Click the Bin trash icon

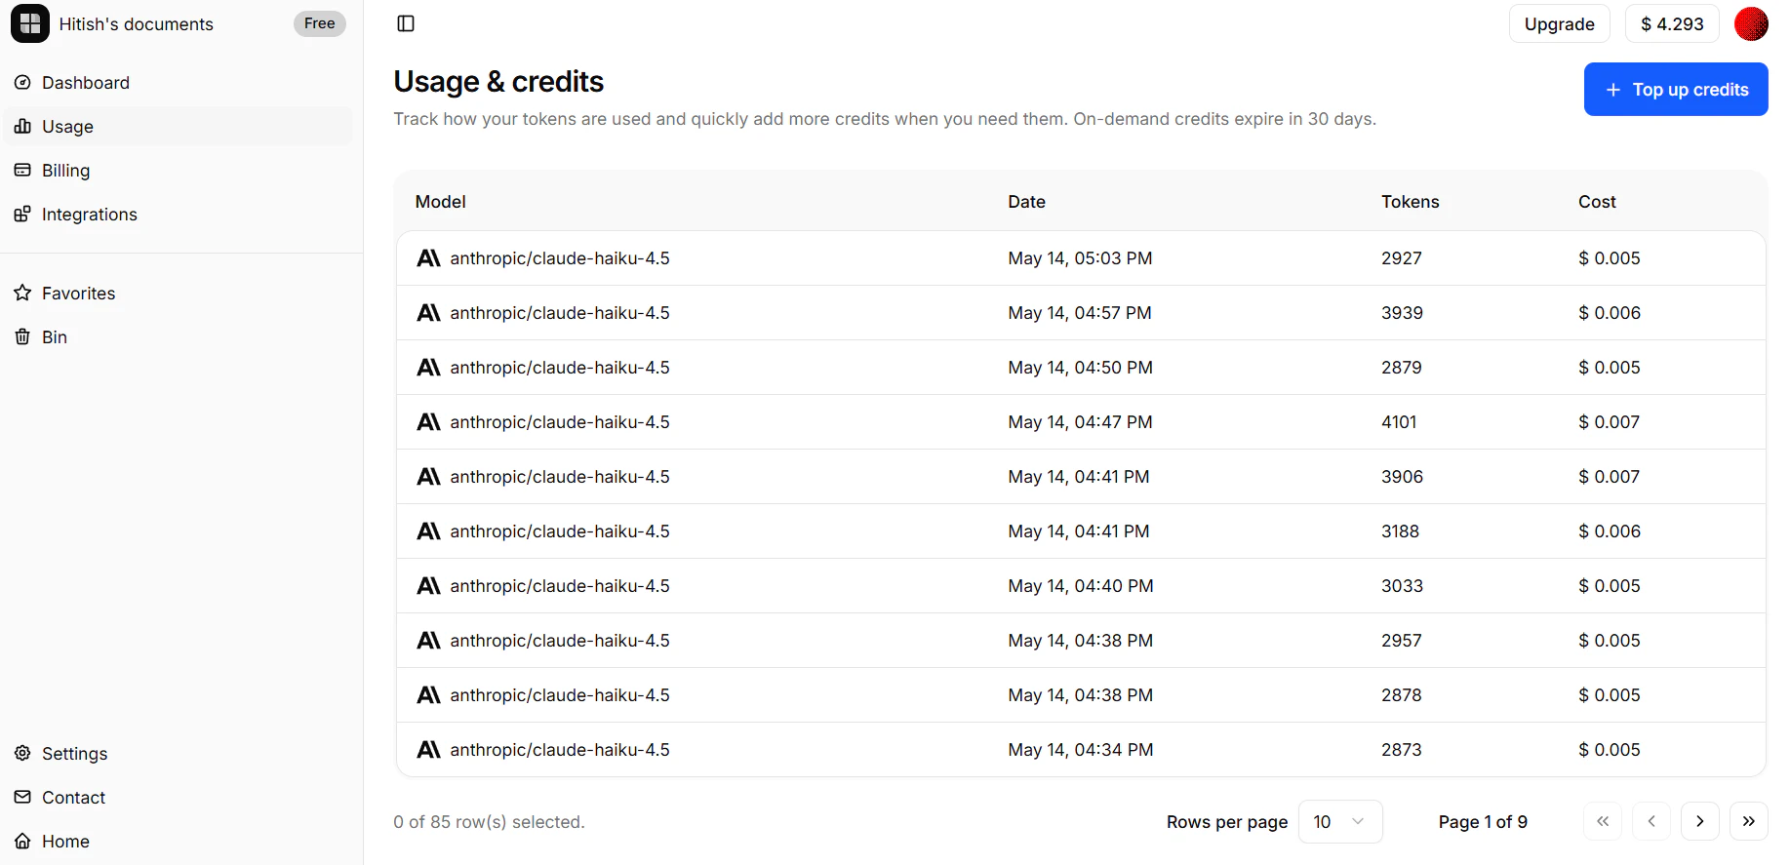click(22, 337)
